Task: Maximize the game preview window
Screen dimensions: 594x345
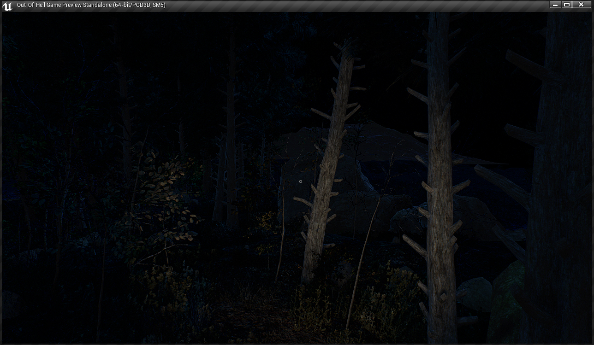Action: point(567,5)
